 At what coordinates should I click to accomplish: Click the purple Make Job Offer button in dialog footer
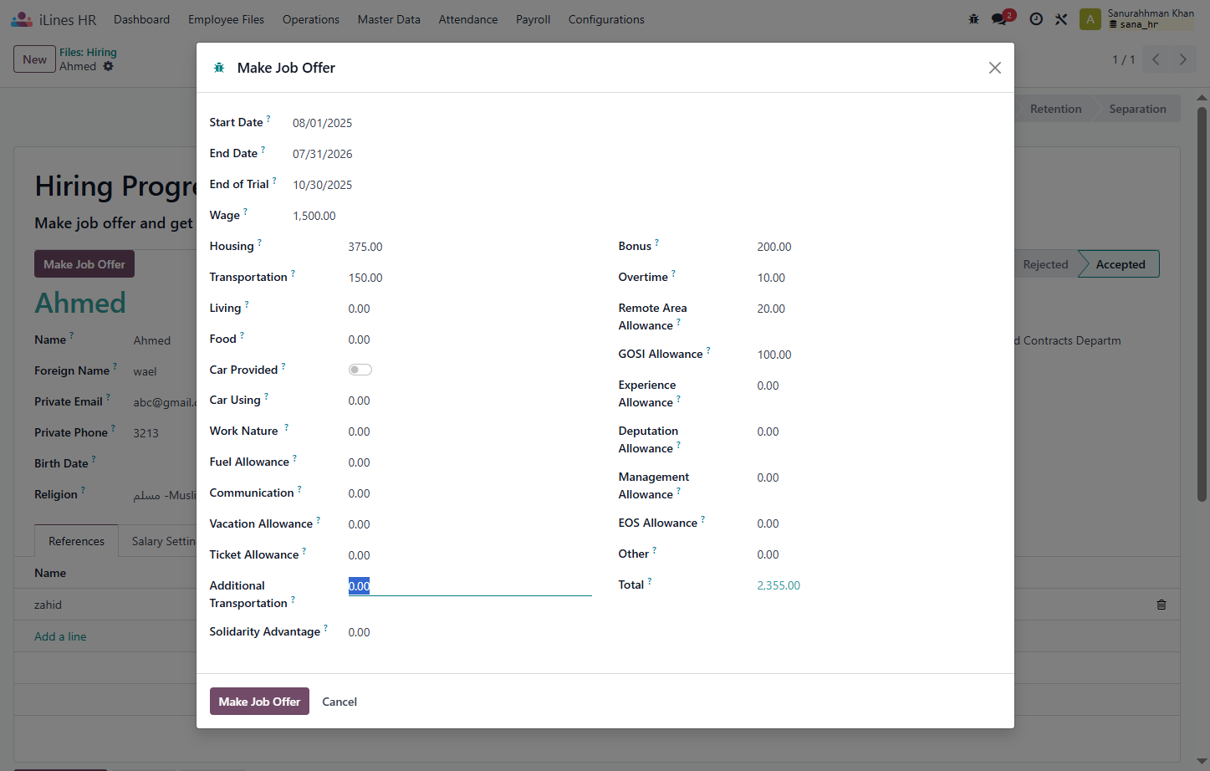tap(259, 702)
